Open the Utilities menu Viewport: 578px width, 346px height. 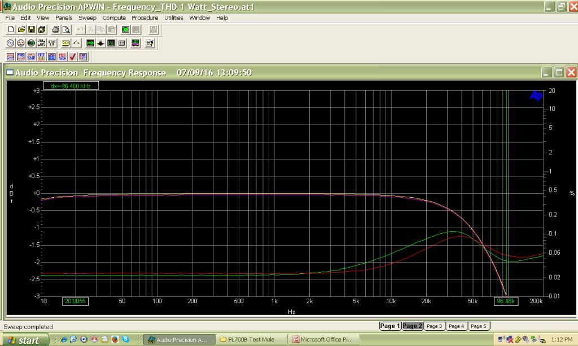(x=174, y=17)
